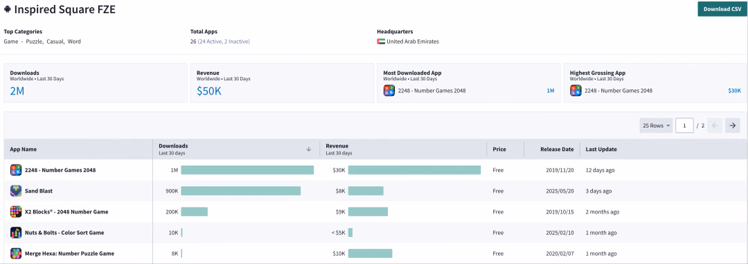This screenshot has width=748, height=264.
Task: Click the 3 days ago last update cell
Action: (x=598, y=191)
